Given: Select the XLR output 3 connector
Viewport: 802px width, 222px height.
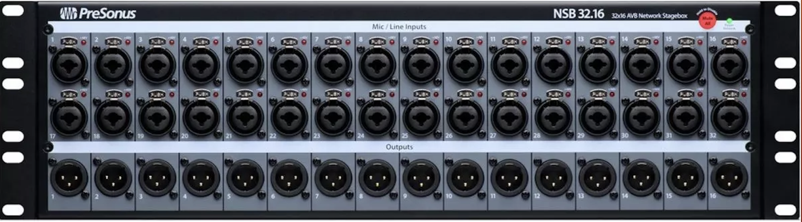Looking at the screenshot, I should click(157, 178).
